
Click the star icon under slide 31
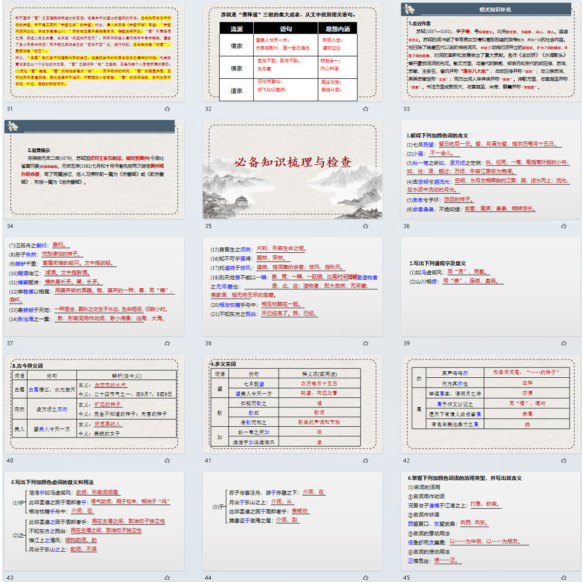[167, 109]
